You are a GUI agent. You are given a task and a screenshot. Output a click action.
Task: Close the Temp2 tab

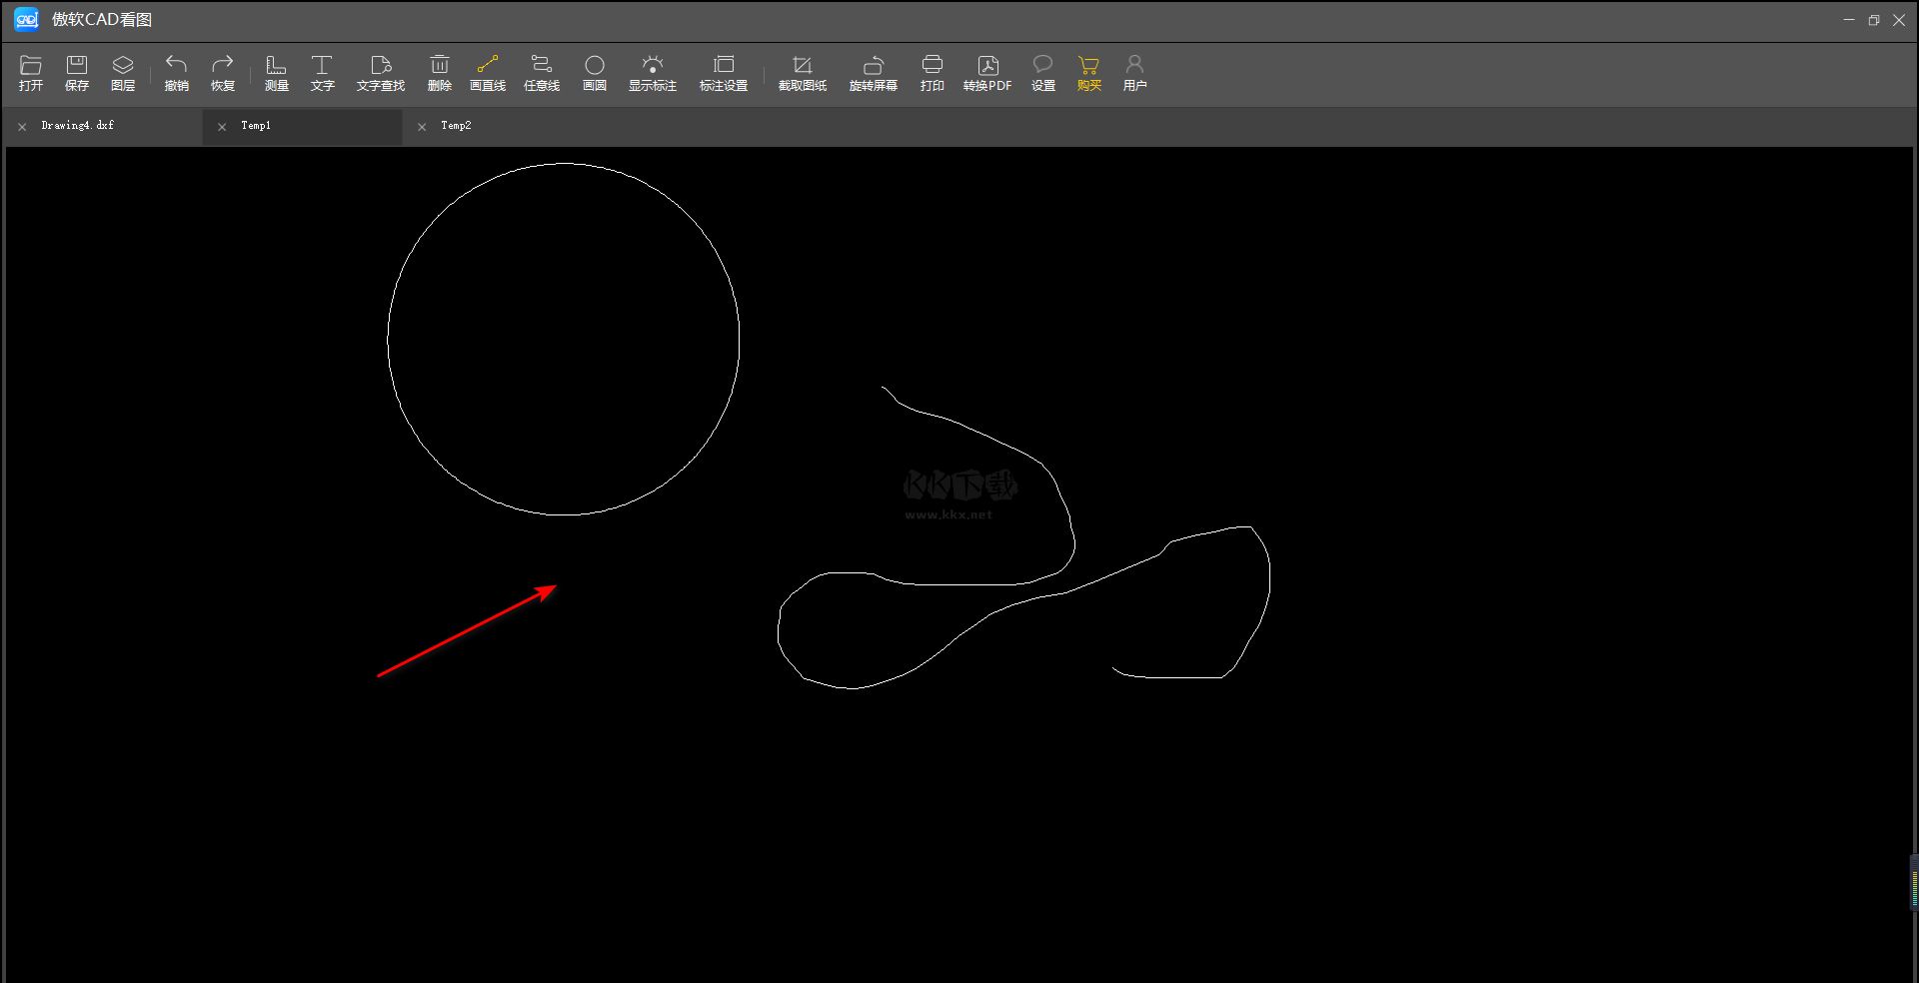click(x=422, y=127)
